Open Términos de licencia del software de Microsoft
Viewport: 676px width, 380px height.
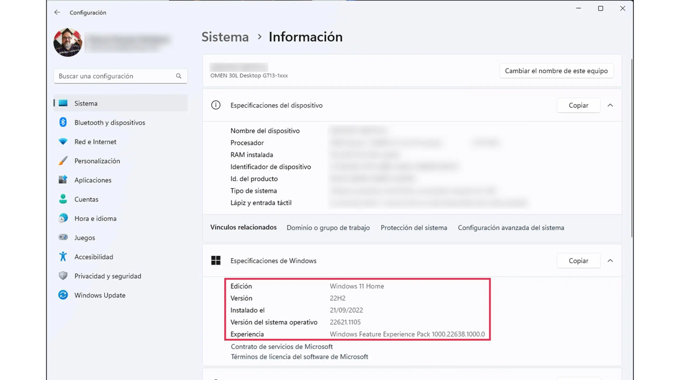299,357
